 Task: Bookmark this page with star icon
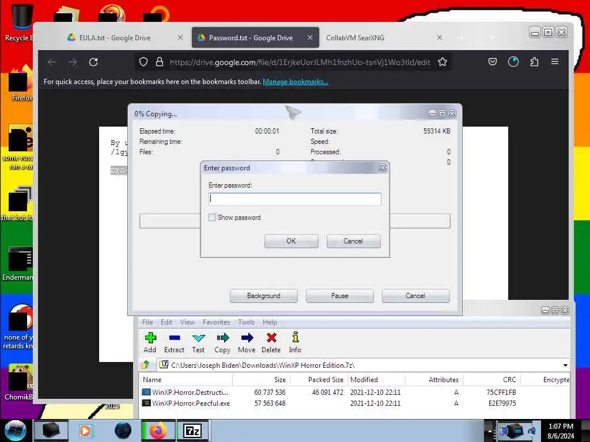pos(442,62)
